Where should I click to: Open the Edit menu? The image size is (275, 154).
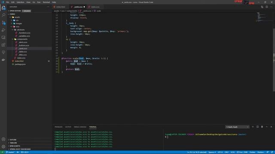click(x=13, y=2)
